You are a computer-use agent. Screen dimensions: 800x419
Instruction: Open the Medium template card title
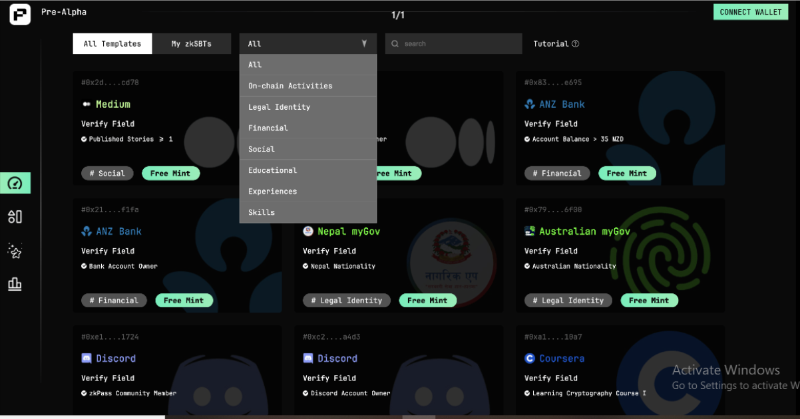pyautogui.click(x=113, y=104)
